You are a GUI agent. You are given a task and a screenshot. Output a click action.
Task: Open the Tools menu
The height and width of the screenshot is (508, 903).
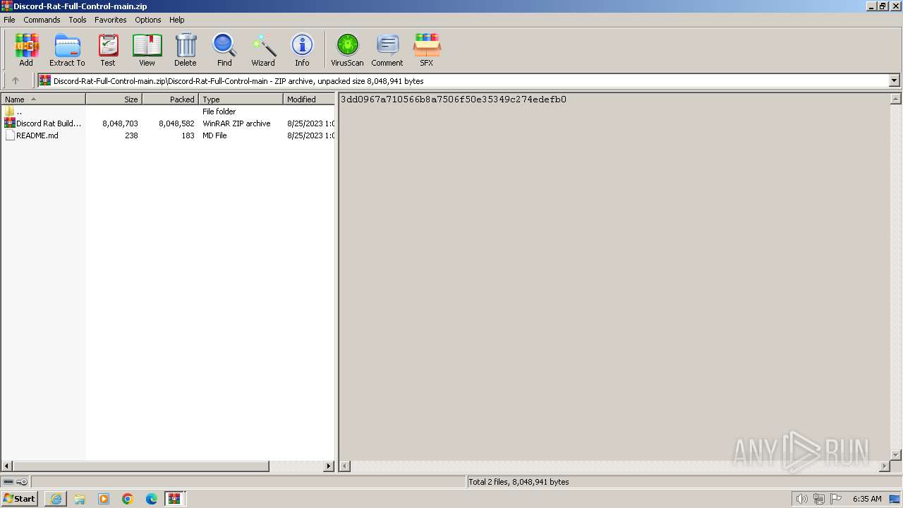[x=78, y=20]
